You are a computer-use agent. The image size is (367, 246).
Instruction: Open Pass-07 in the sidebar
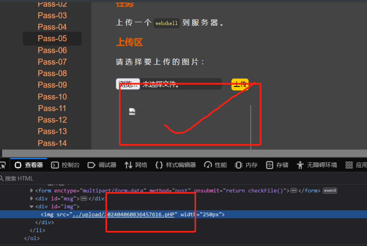(52, 62)
